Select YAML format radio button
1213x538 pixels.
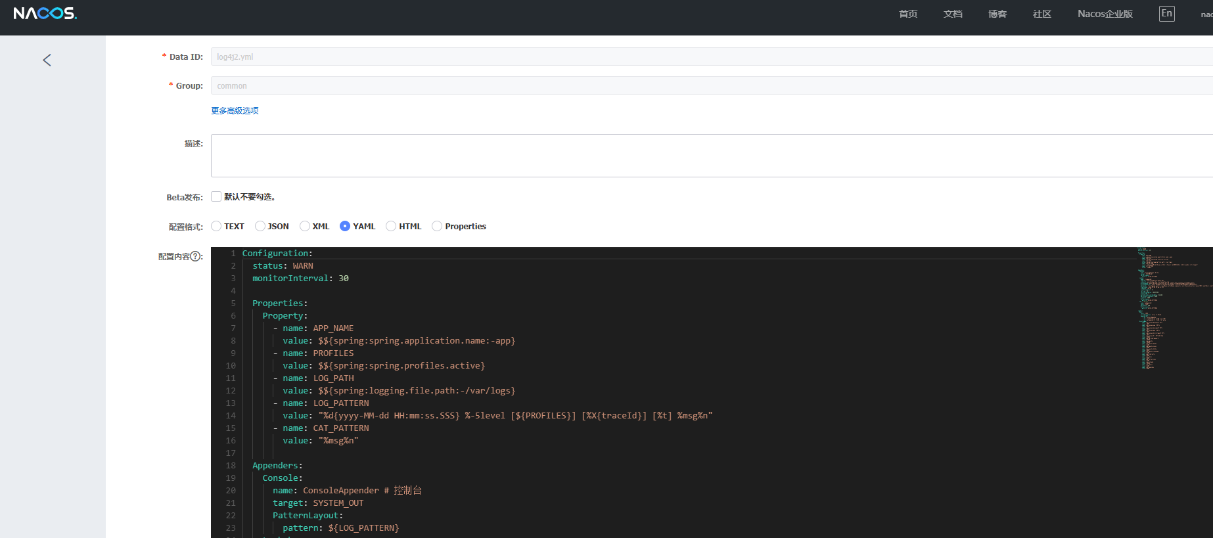[345, 226]
